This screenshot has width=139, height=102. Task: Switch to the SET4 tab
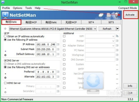pos(91,22)
